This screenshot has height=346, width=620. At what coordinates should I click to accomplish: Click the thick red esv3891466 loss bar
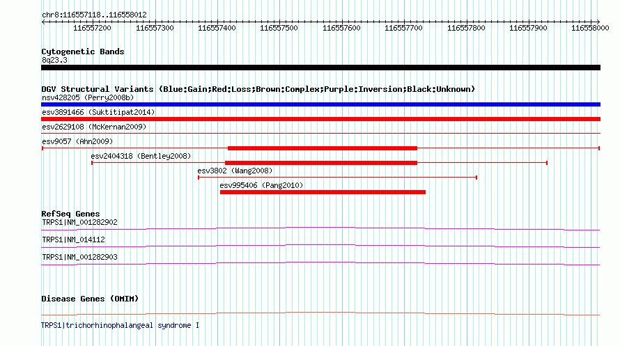[x=320, y=119]
